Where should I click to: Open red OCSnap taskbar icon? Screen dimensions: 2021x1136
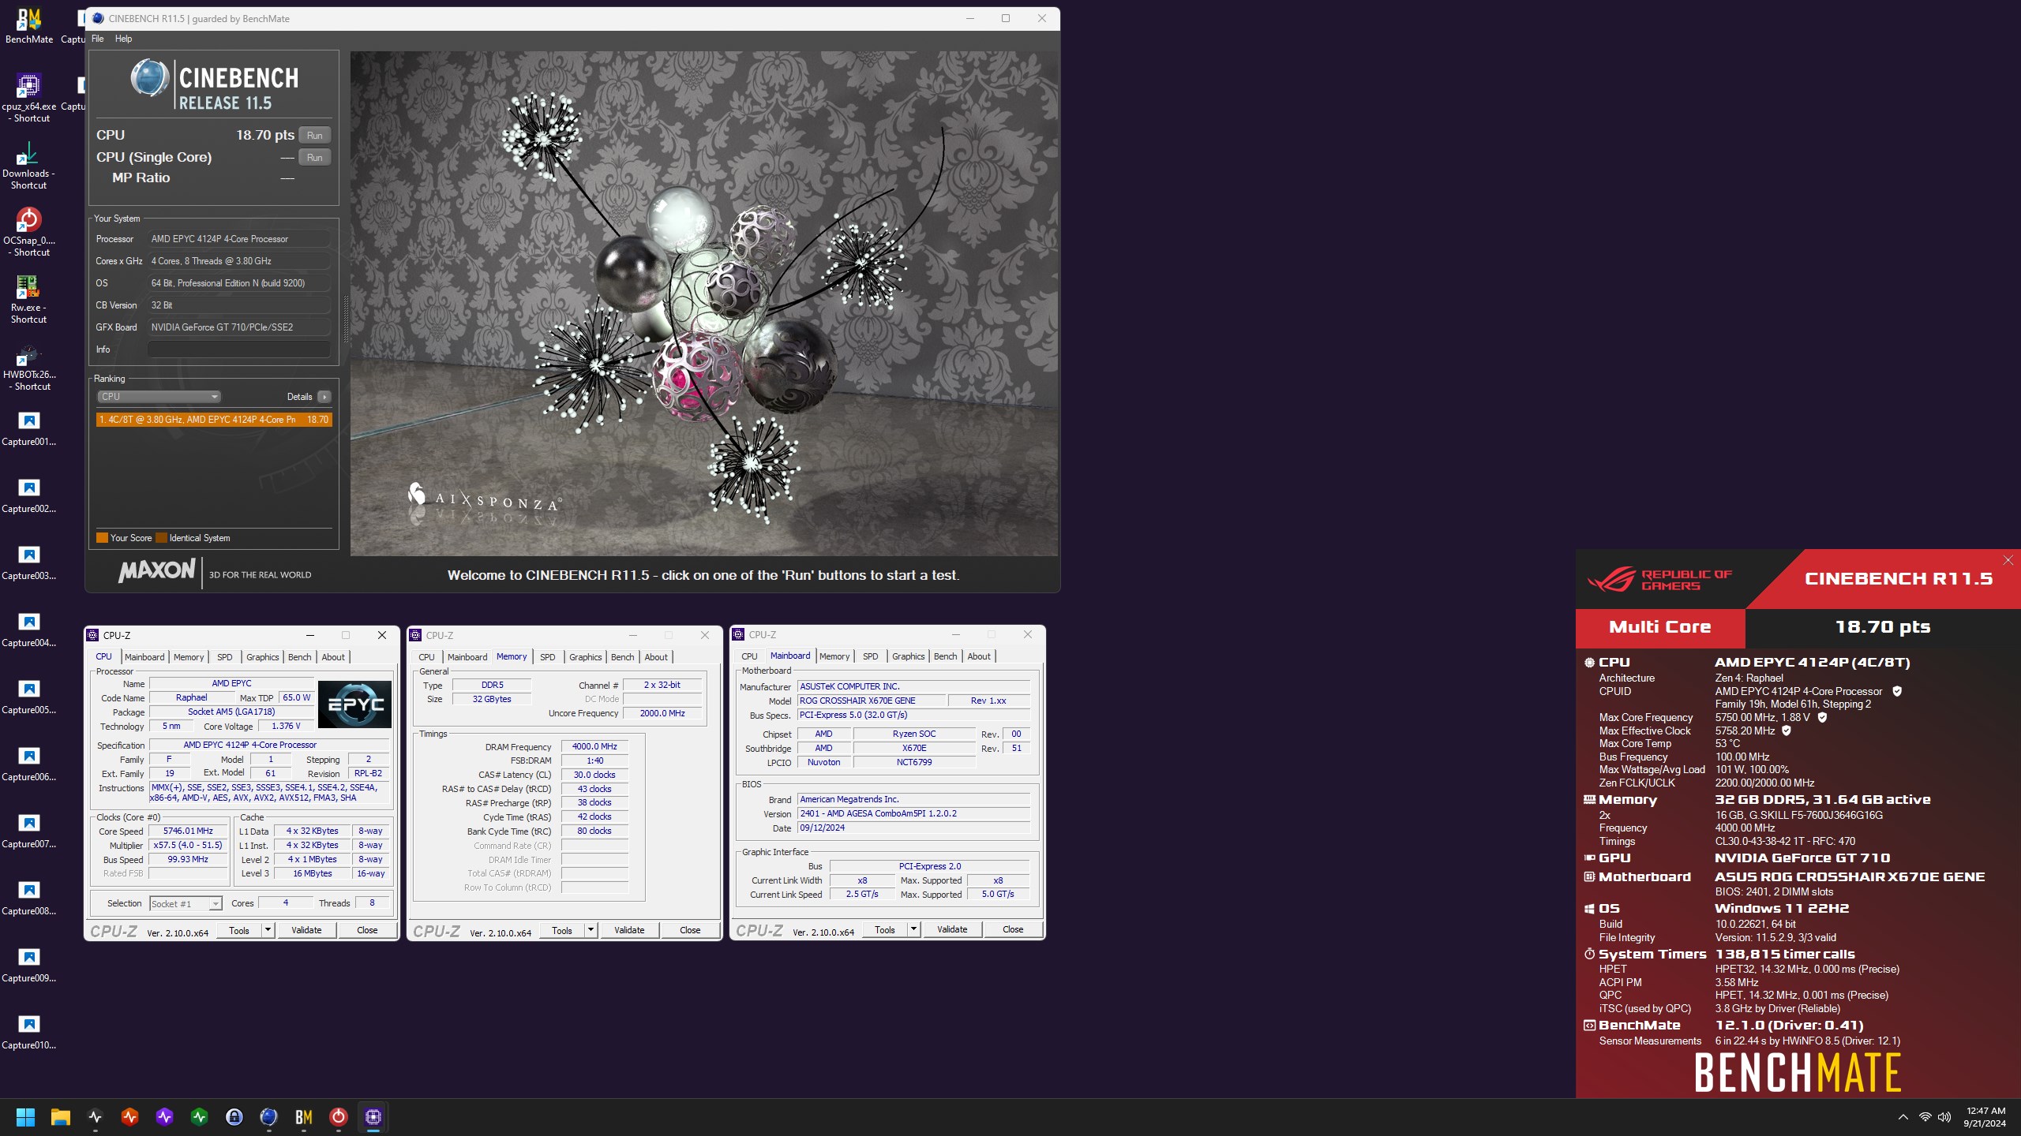(x=338, y=1117)
